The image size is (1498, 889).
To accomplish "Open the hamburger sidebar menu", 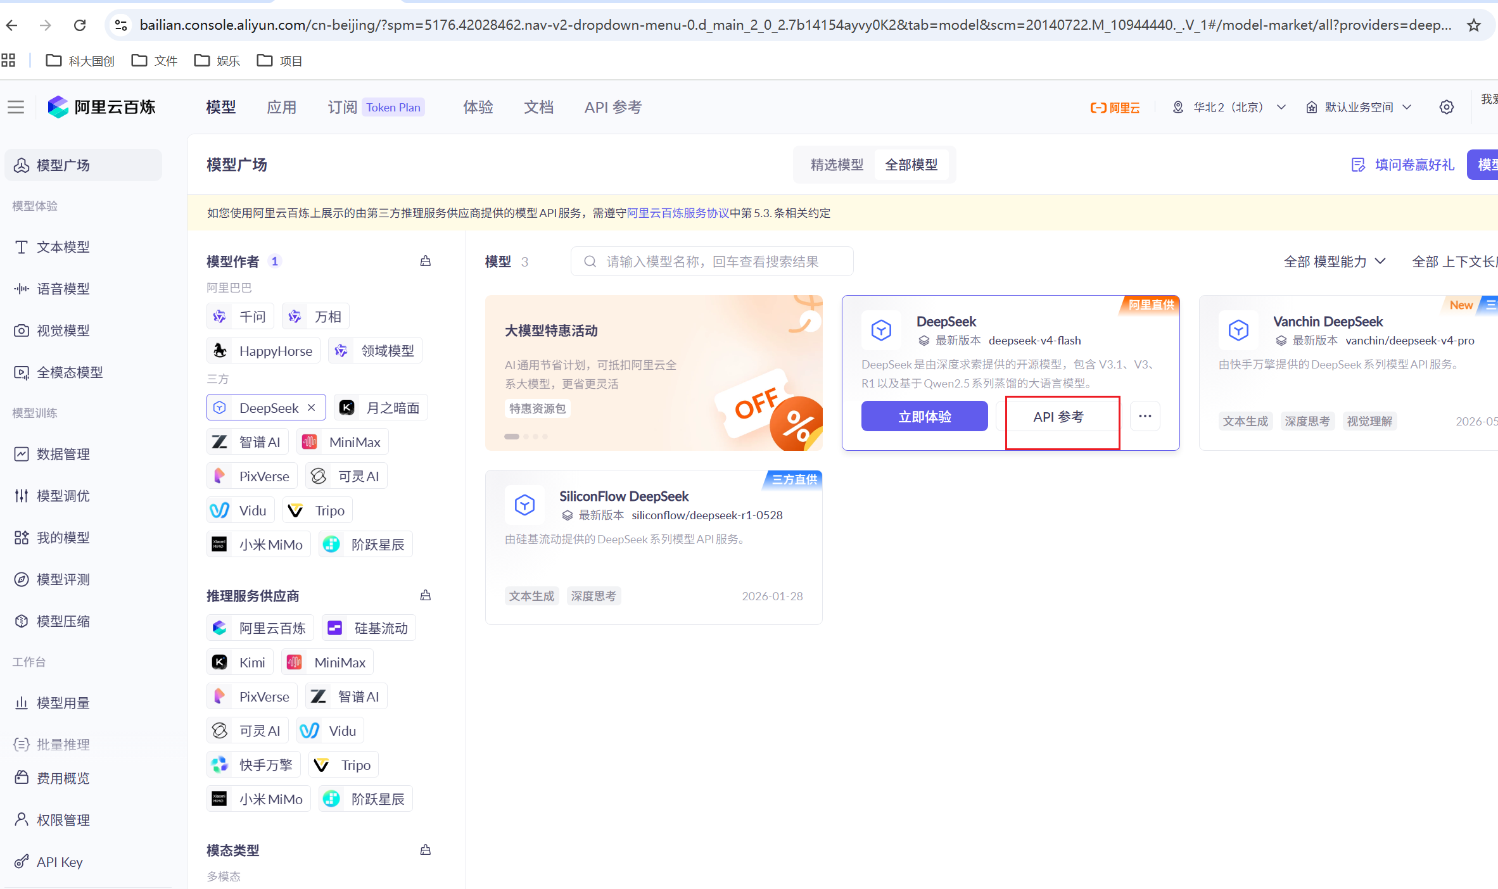I will click(16, 108).
